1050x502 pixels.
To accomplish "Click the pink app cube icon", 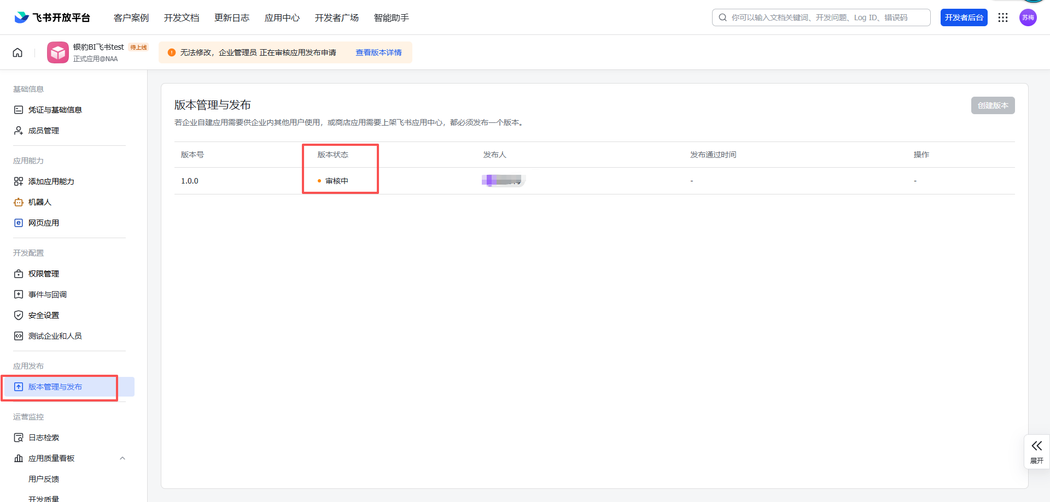I will click(57, 52).
